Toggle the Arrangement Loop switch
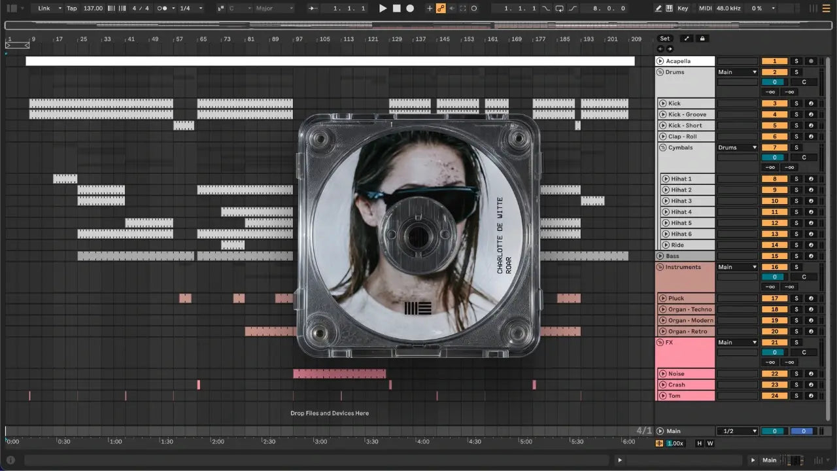 pos(559,9)
